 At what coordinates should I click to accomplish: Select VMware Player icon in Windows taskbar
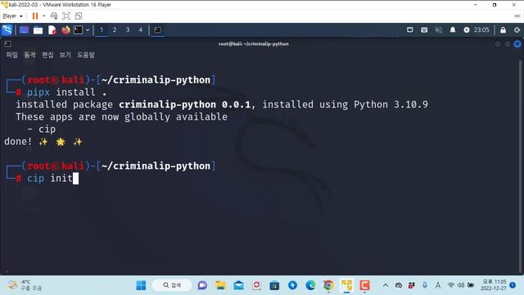(346, 285)
